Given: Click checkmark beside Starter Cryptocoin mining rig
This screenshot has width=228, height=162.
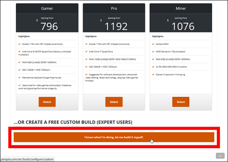Looking at the screenshot, I should (153, 74).
